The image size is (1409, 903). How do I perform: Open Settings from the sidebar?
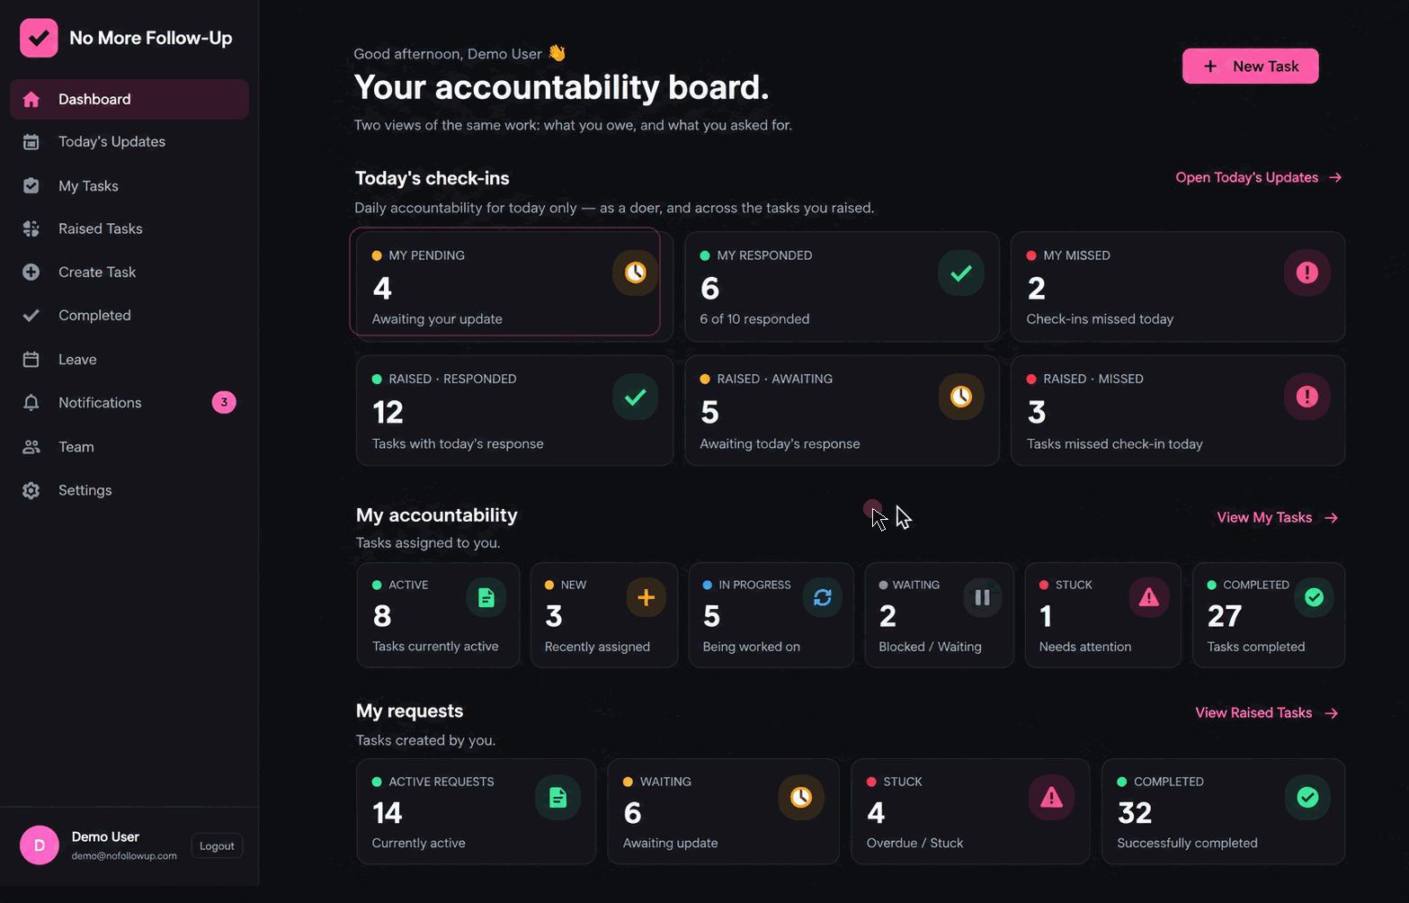[x=129, y=490]
